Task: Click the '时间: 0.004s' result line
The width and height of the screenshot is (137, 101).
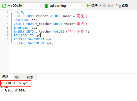Action: 15,90
